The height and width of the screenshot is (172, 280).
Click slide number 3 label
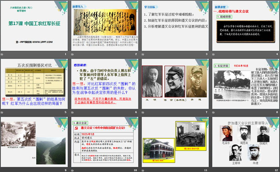coord(207,54)
